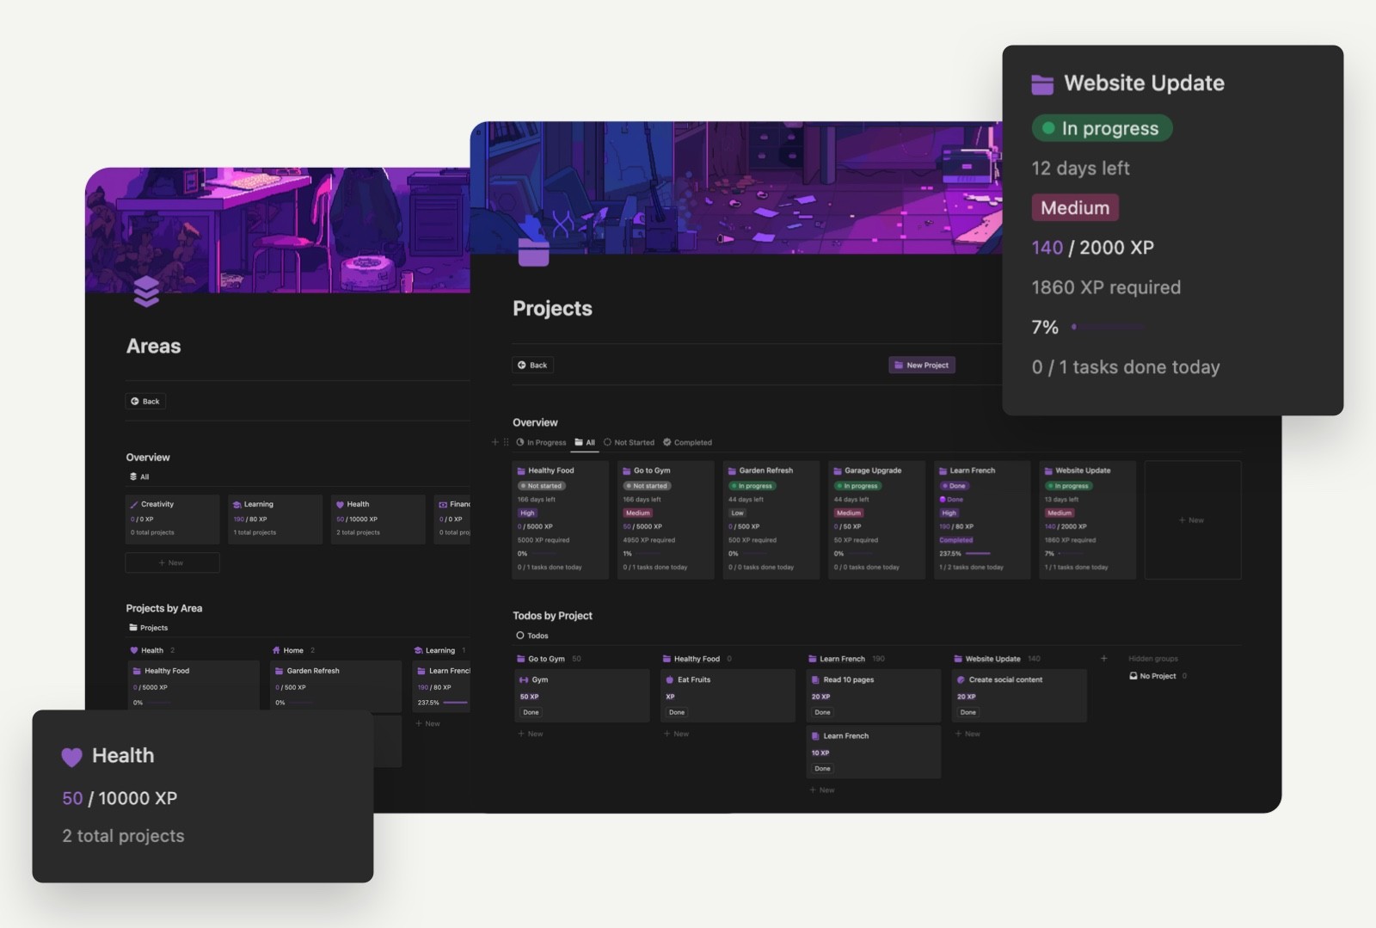Click the fruit icon next to Eat Fruits

(669, 679)
